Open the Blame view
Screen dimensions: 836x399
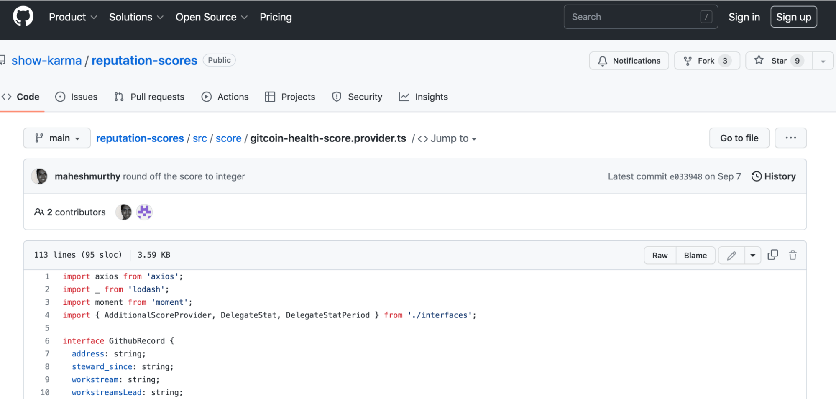pos(695,255)
